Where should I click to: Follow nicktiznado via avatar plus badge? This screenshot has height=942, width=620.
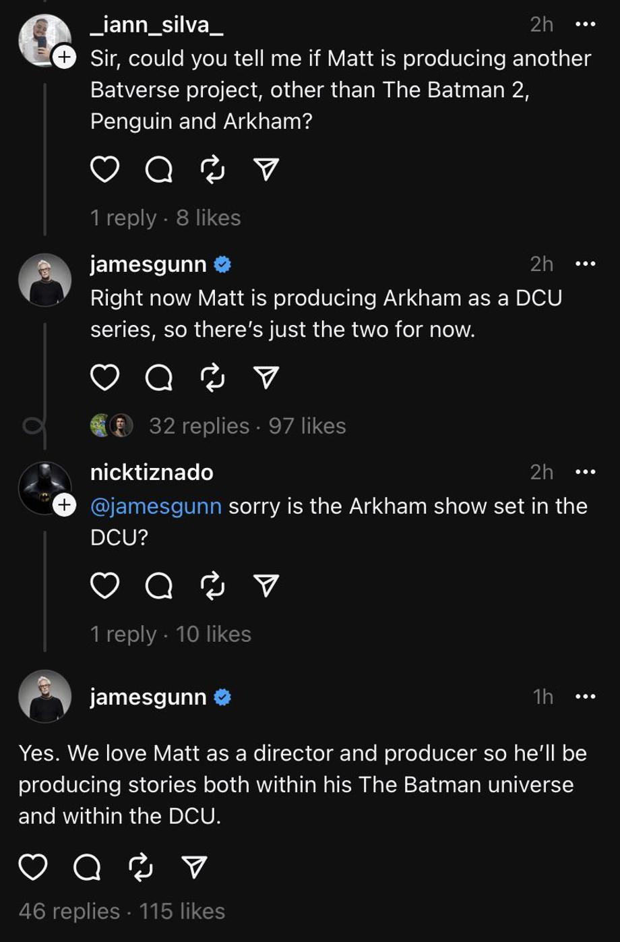(63, 504)
